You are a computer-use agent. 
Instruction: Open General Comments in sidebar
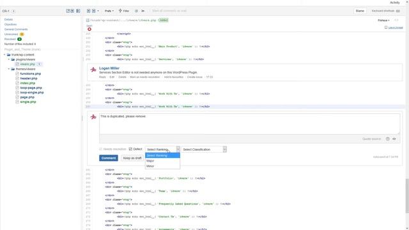click(16, 29)
